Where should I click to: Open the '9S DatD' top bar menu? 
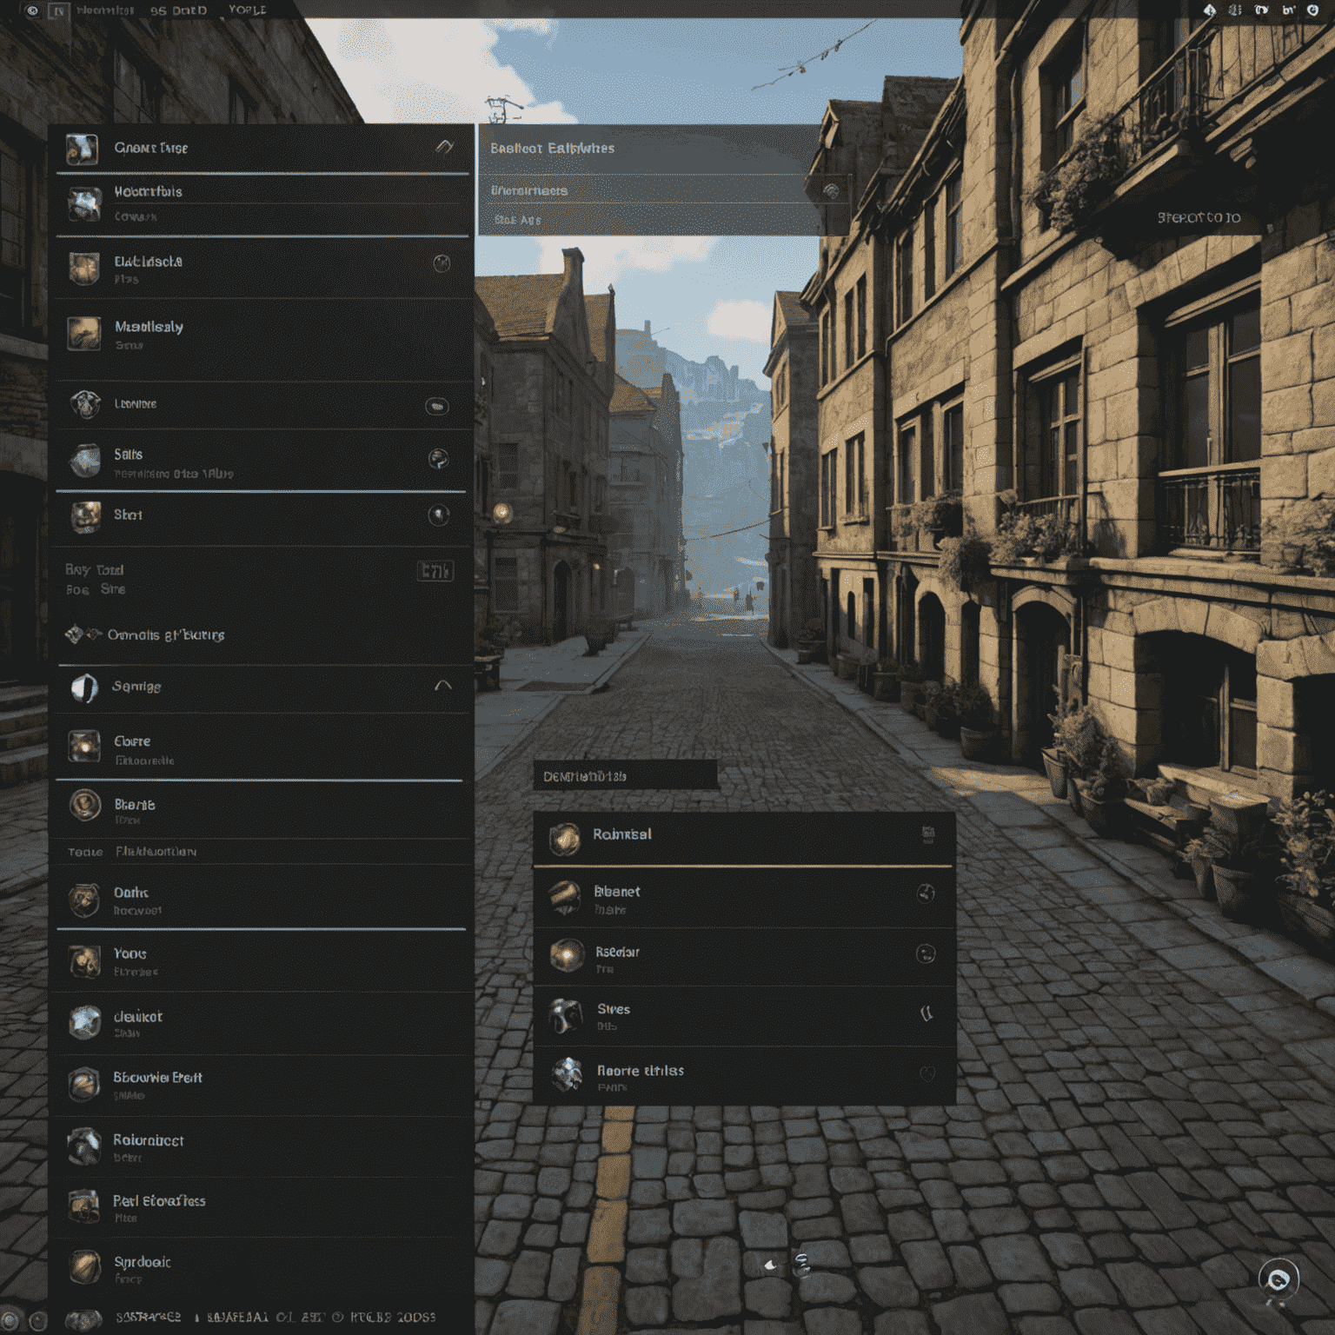click(178, 10)
